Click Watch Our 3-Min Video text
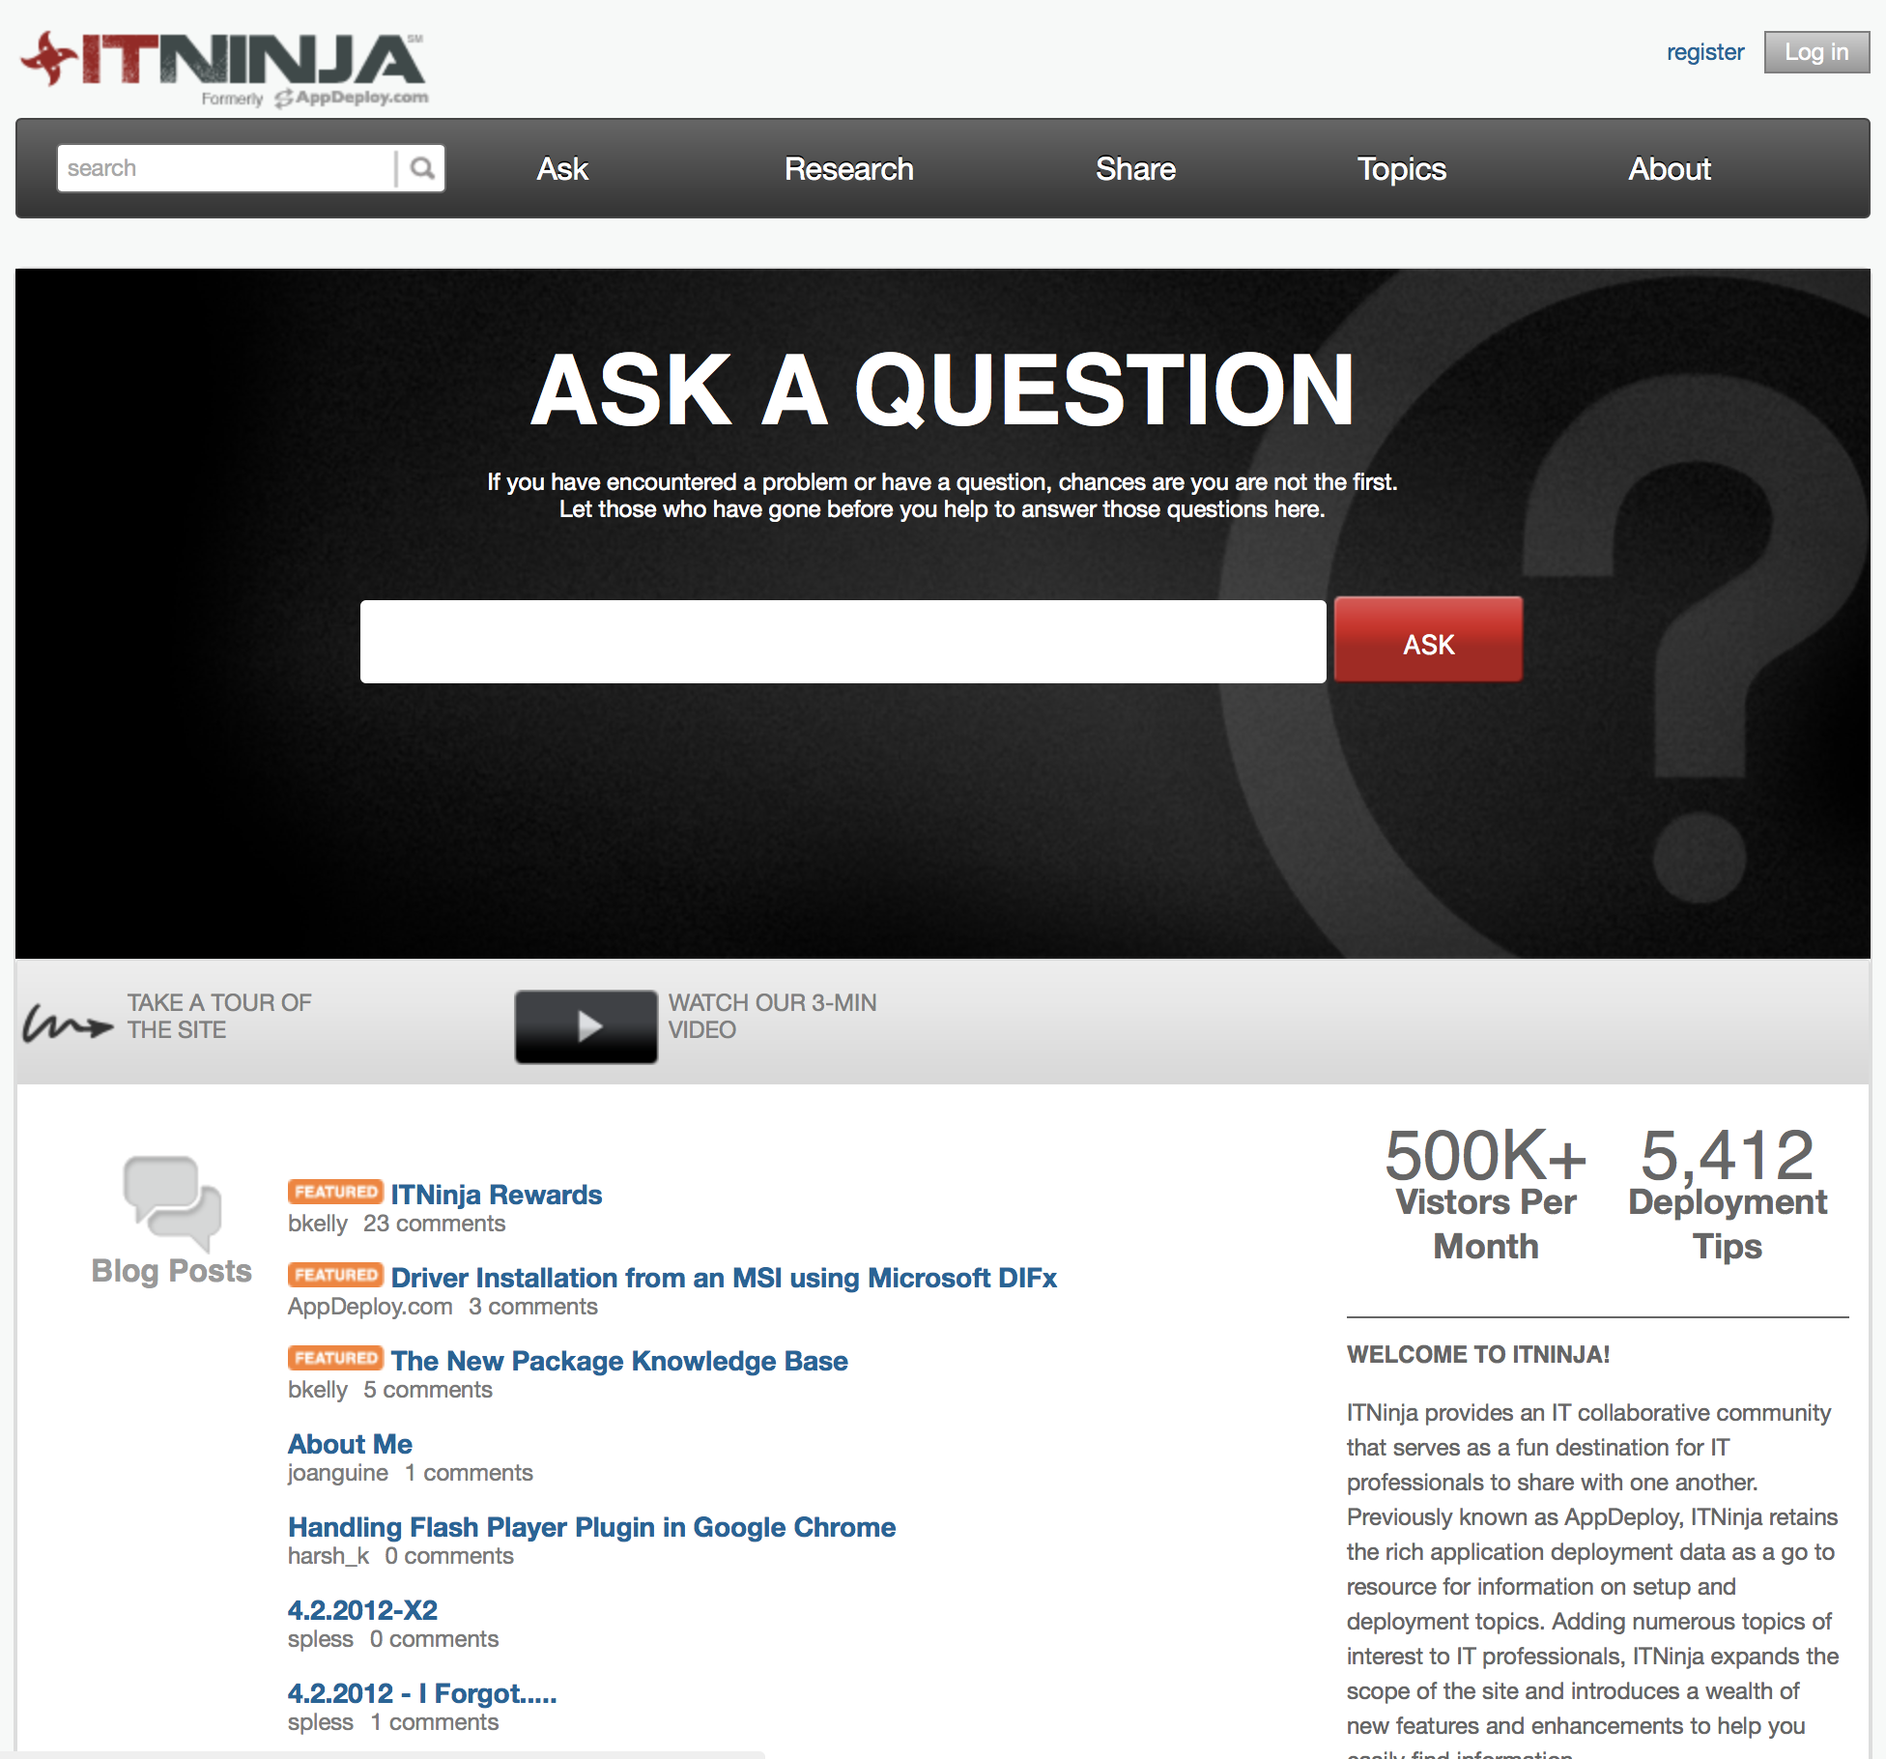The width and height of the screenshot is (1886, 1759). coord(772,1016)
